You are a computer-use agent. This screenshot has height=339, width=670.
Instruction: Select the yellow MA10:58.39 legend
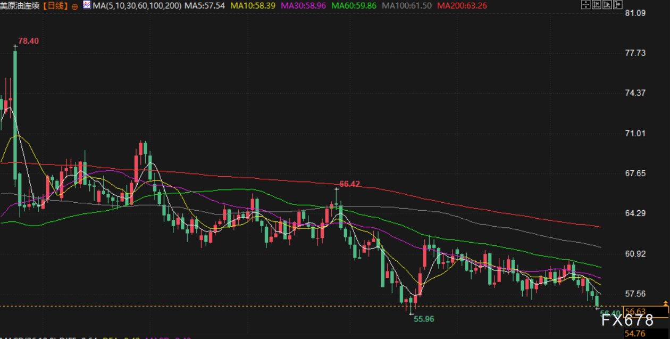click(252, 6)
